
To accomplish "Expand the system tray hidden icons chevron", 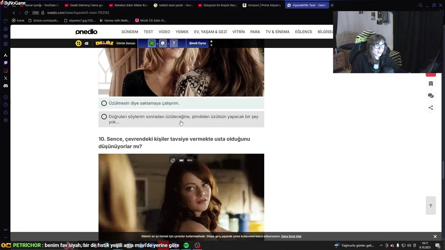I will coord(381,245).
